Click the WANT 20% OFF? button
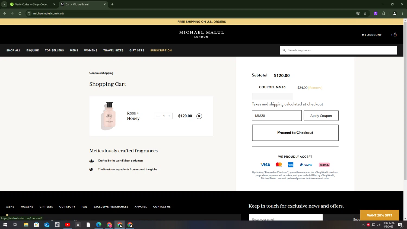Viewport: 407px width, 229px height. coord(379,215)
